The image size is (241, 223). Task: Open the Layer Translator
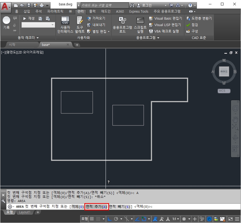coord(199,19)
